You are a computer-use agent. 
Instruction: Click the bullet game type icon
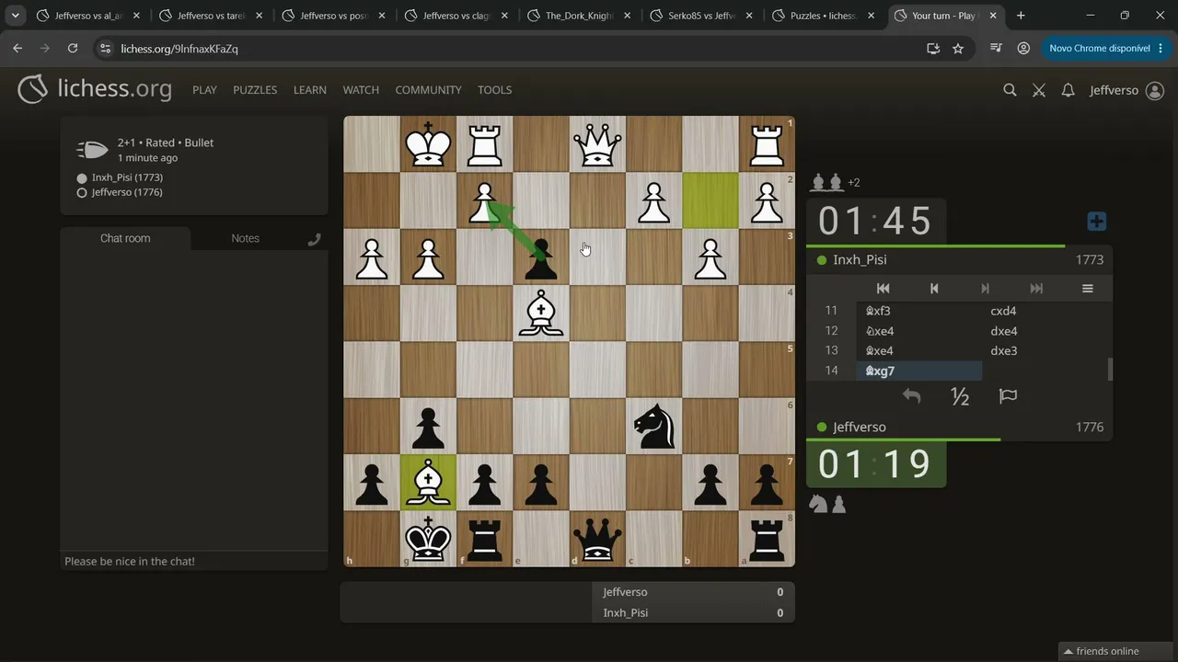point(92,150)
